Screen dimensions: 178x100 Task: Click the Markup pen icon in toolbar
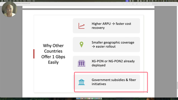point(137,4)
